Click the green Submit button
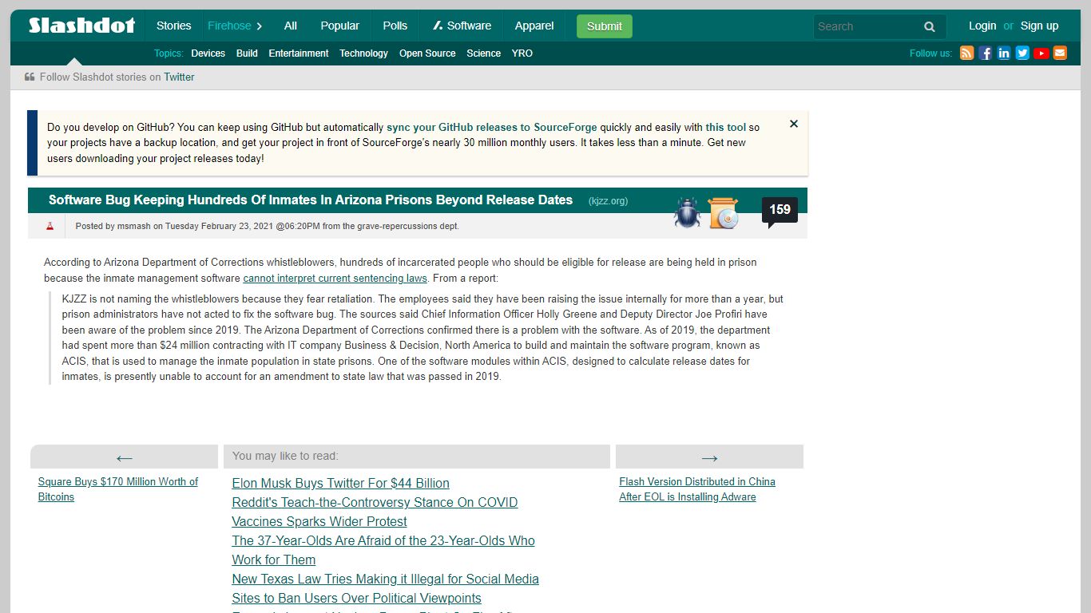The width and height of the screenshot is (1091, 613). click(x=605, y=26)
